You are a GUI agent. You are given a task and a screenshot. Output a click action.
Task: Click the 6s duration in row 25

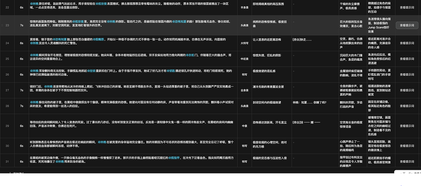(22, 59)
